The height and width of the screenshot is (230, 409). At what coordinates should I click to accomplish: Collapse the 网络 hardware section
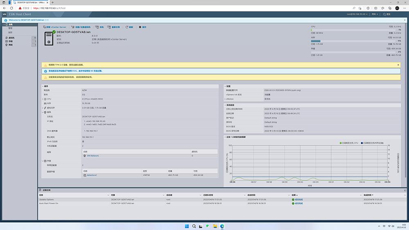pos(43,112)
